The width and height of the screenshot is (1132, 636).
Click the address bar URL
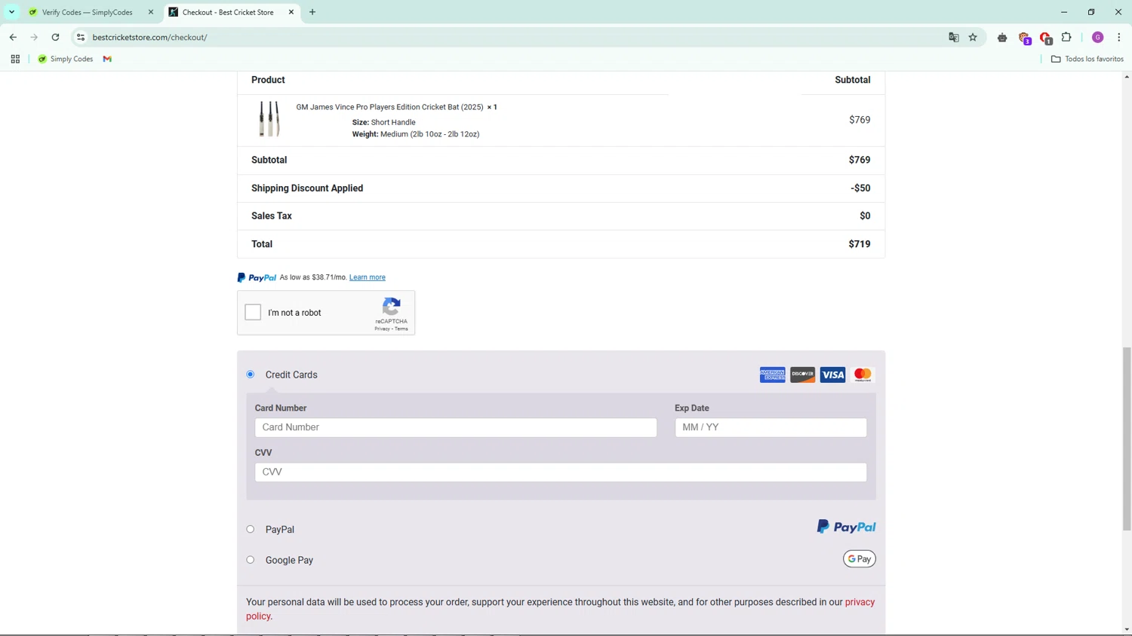(x=149, y=37)
